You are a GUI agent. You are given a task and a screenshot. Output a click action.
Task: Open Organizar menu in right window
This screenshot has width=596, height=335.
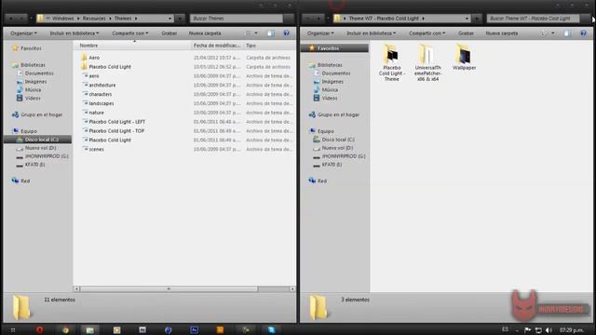[x=320, y=33]
